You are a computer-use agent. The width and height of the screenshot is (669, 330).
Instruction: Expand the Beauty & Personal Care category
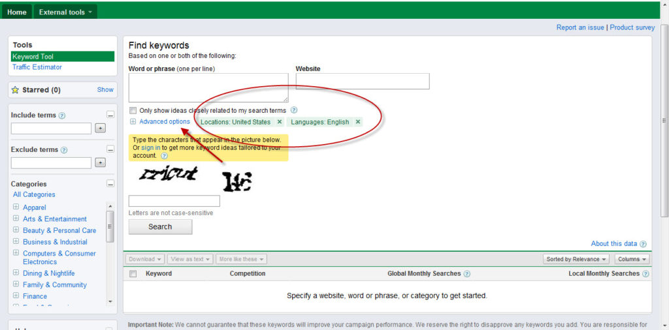coord(16,230)
